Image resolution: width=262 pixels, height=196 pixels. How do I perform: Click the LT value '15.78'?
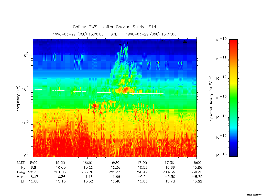point(170,181)
